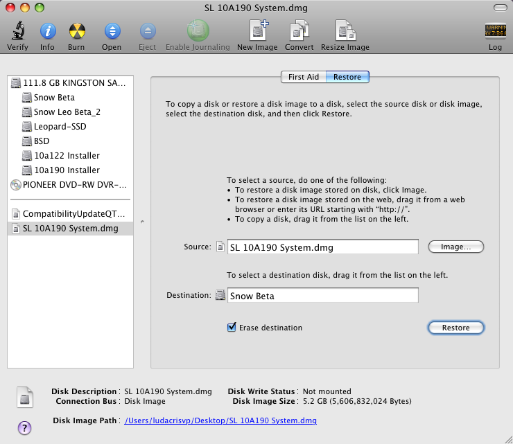Viewport: 513px width, 444px height.
Task: Click the disk image icon beside Disk Description
Action: 25,398
